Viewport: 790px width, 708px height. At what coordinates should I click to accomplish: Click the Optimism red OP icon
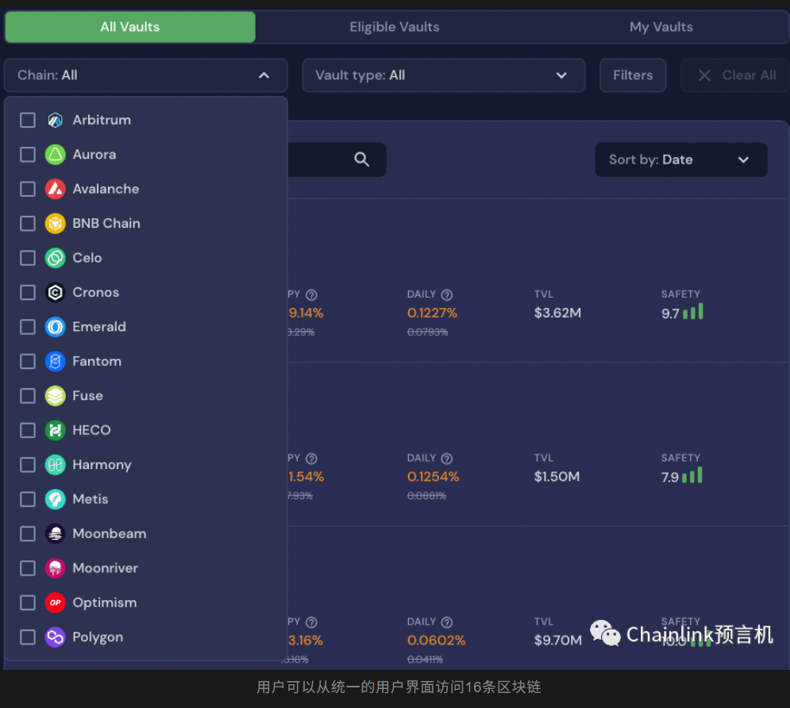pyautogui.click(x=55, y=602)
